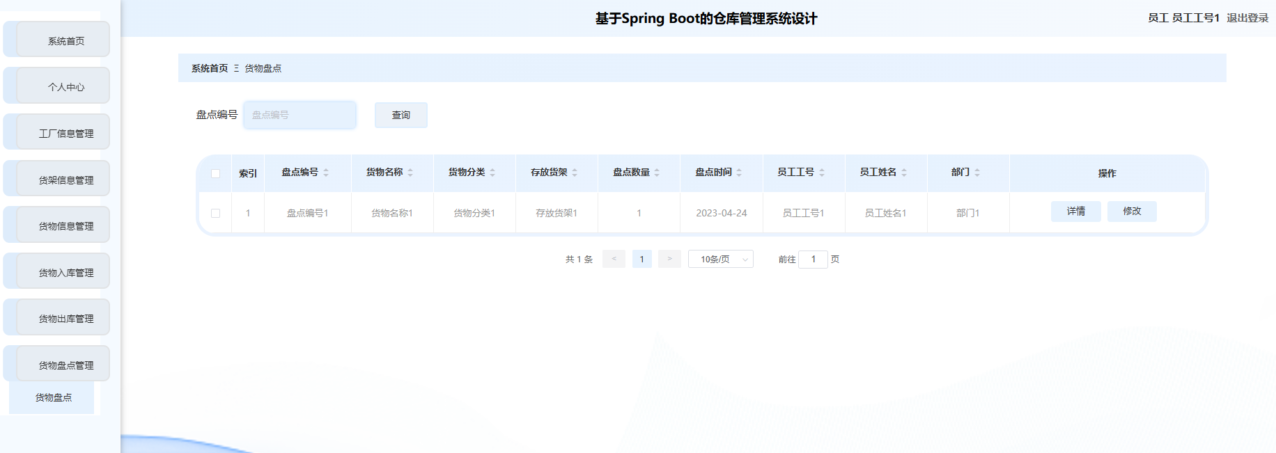The image size is (1276, 453).
Task: Click the 共 1 条 total count text
Action: tap(579, 260)
